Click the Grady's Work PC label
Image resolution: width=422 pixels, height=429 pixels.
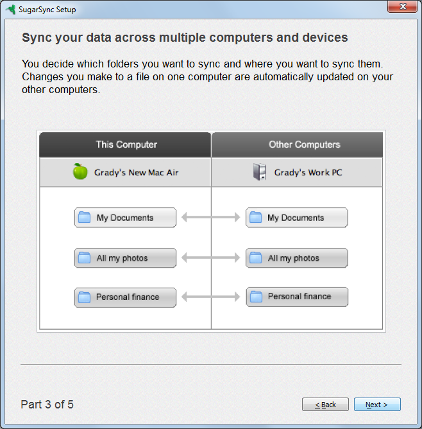[308, 173]
